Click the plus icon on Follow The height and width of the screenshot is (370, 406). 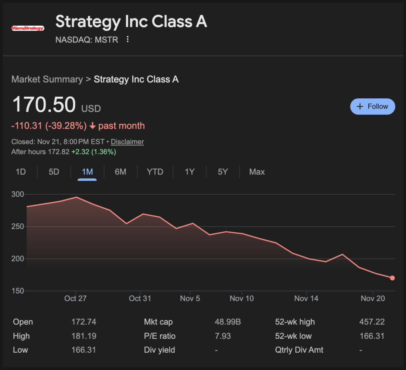point(360,106)
